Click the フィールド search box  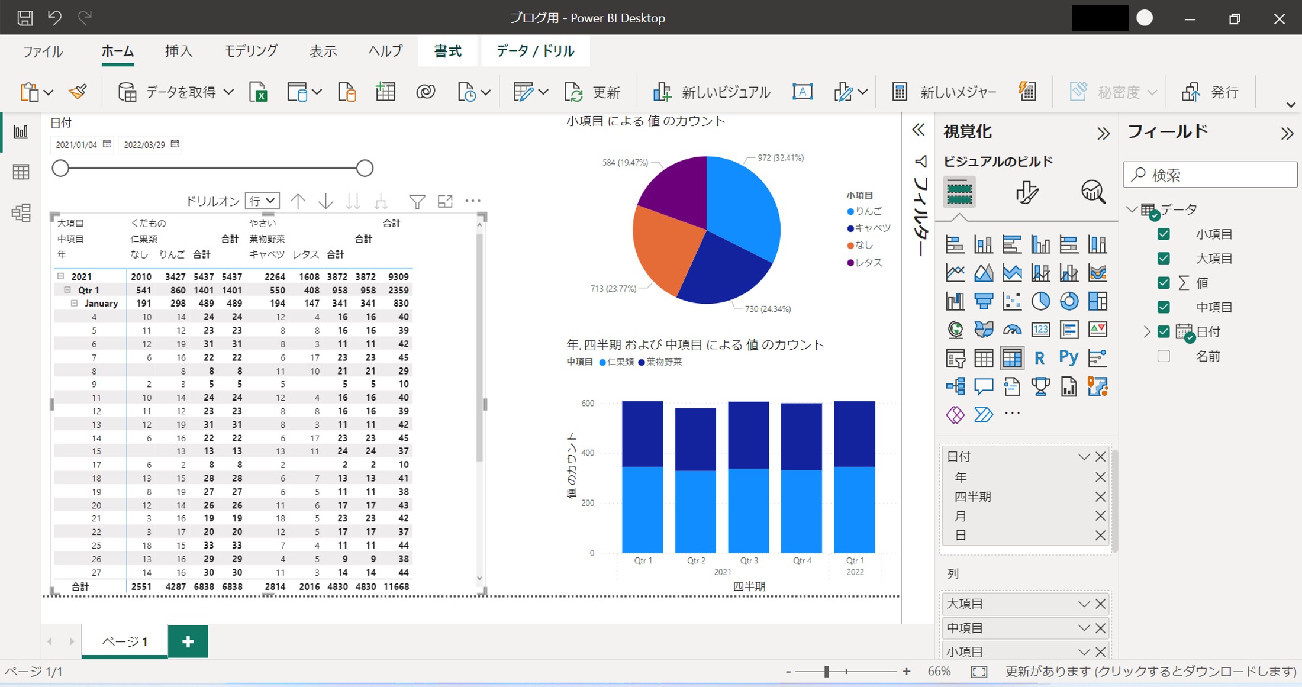click(1210, 175)
